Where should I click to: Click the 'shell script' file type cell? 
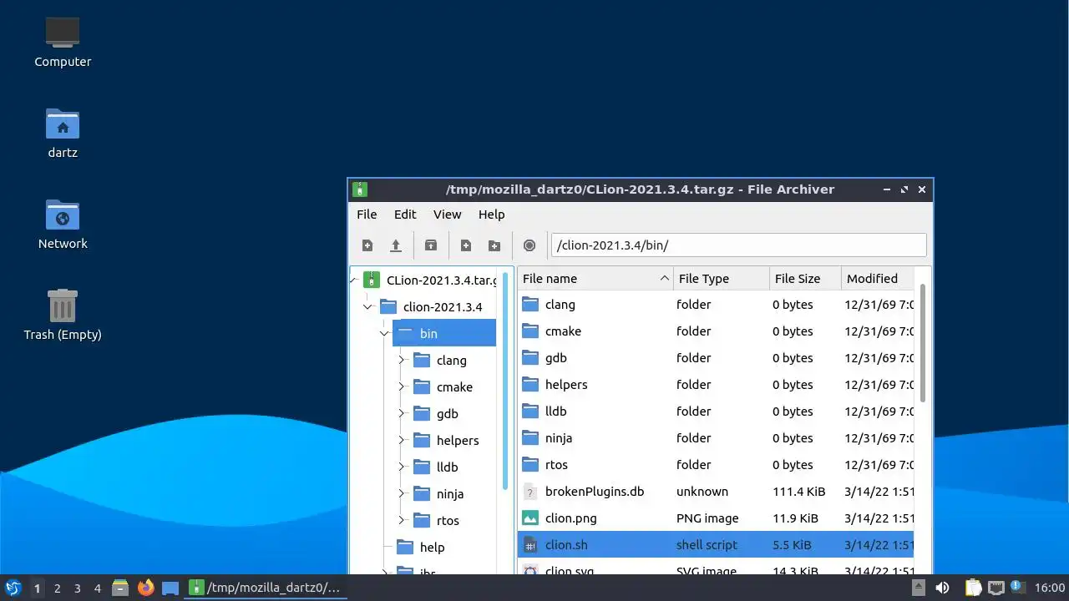click(707, 545)
